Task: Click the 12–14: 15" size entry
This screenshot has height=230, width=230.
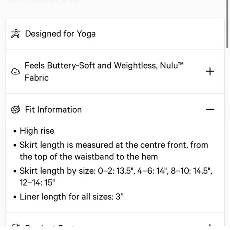Action: point(37,183)
